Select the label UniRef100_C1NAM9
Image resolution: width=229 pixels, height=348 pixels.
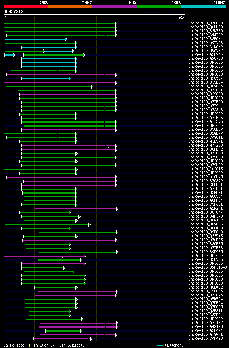tap(205, 47)
